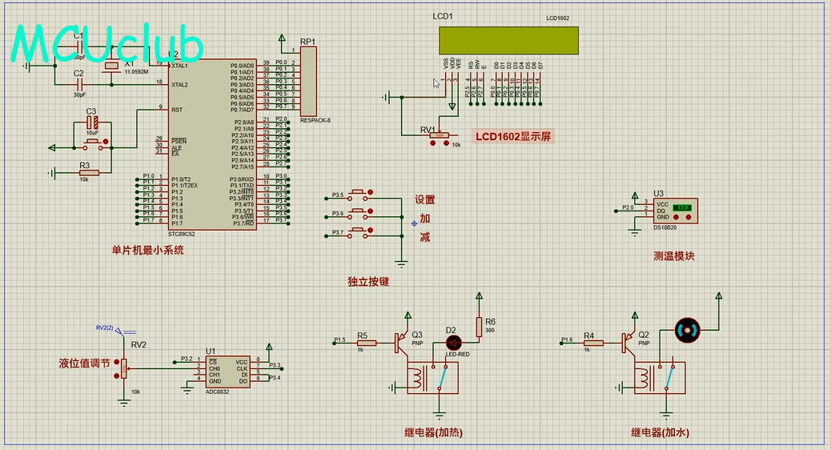The height and width of the screenshot is (450, 831).
Task: Select the heating relay (加热) component
Action: [432, 377]
